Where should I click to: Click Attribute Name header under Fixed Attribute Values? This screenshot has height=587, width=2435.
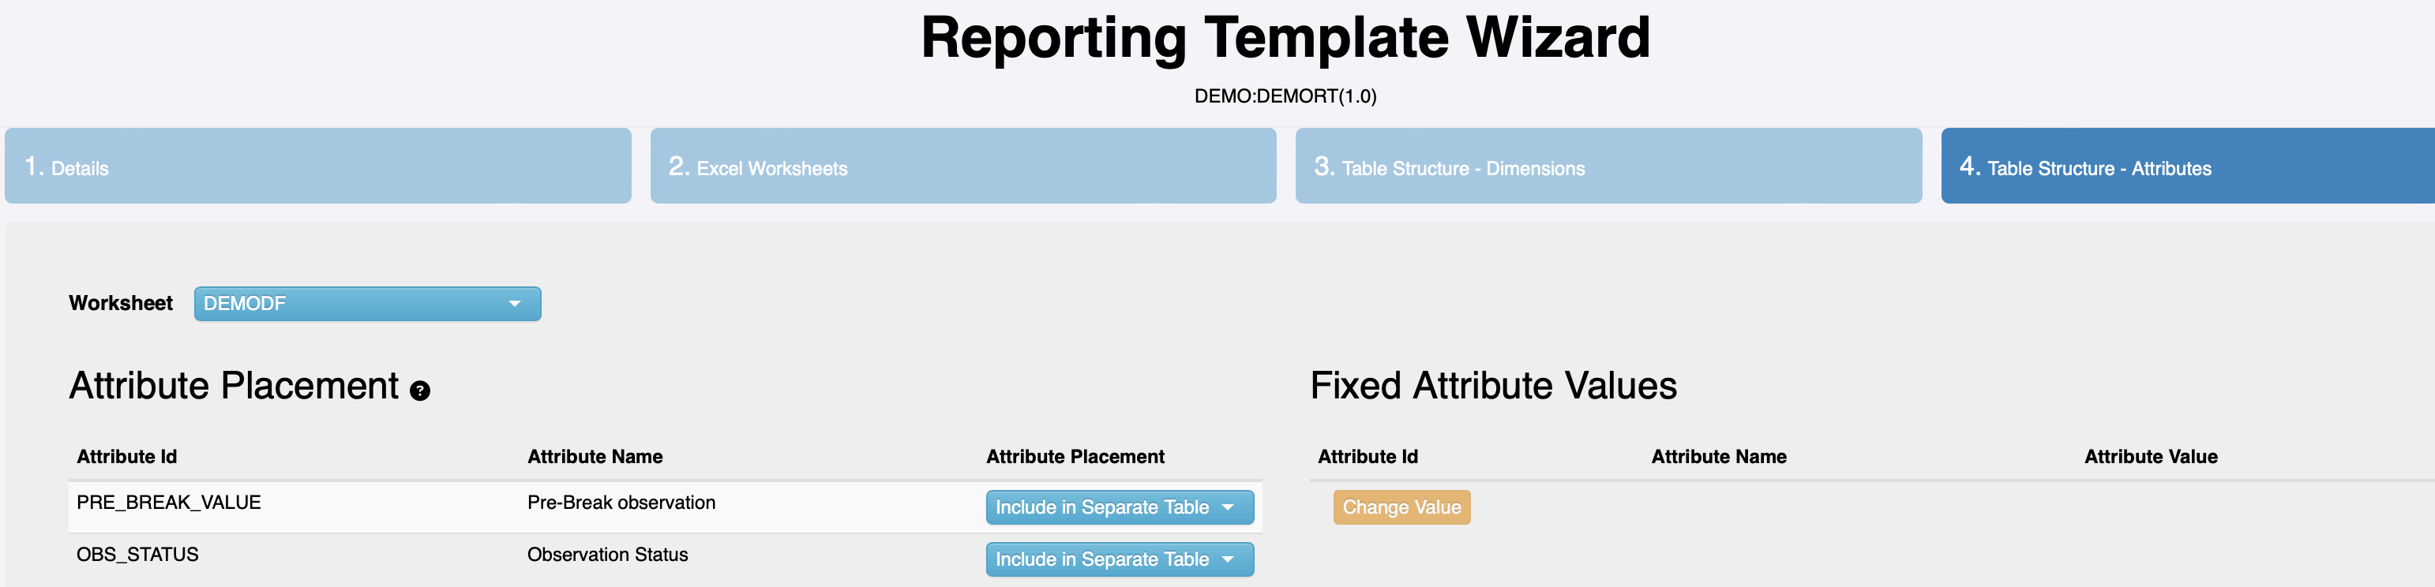click(x=1719, y=457)
